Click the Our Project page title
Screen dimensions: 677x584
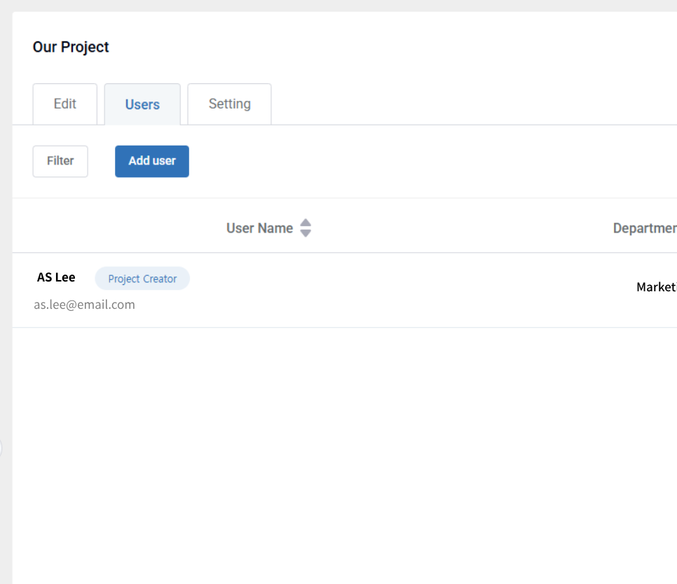point(71,47)
